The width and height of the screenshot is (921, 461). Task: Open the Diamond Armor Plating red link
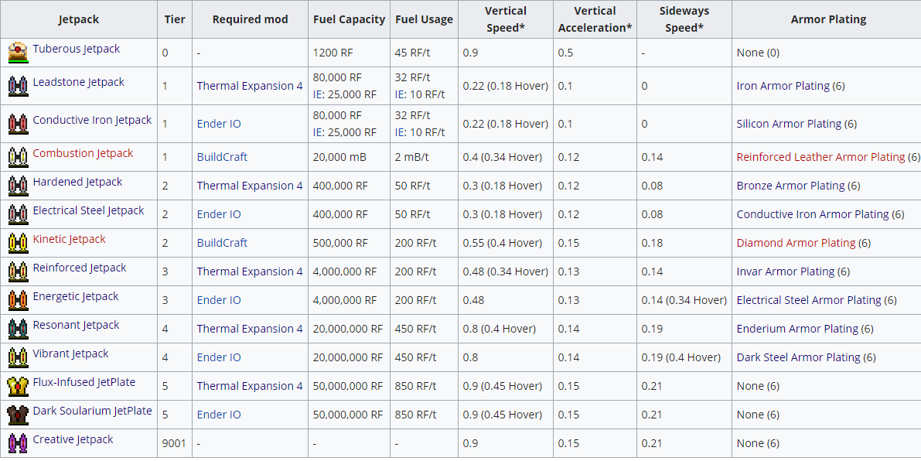(x=796, y=243)
